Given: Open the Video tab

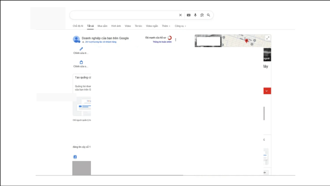Looking at the screenshot, I should coord(128,26).
